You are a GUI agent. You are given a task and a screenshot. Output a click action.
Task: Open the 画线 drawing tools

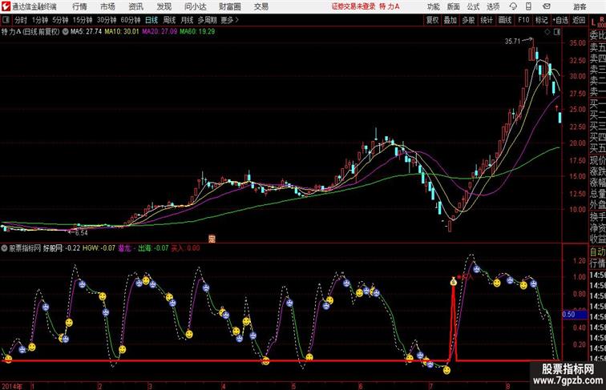click(x=505, y=20)
